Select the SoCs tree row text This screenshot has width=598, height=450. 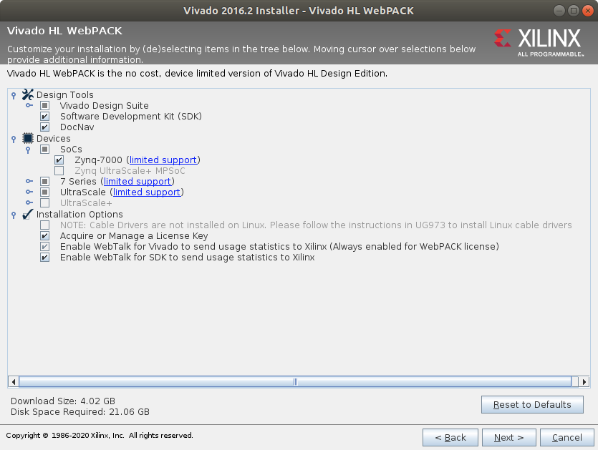(x=71, y=150)
